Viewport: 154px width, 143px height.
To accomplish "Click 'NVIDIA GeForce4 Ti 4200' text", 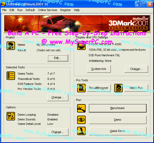I will pos(105,44).
